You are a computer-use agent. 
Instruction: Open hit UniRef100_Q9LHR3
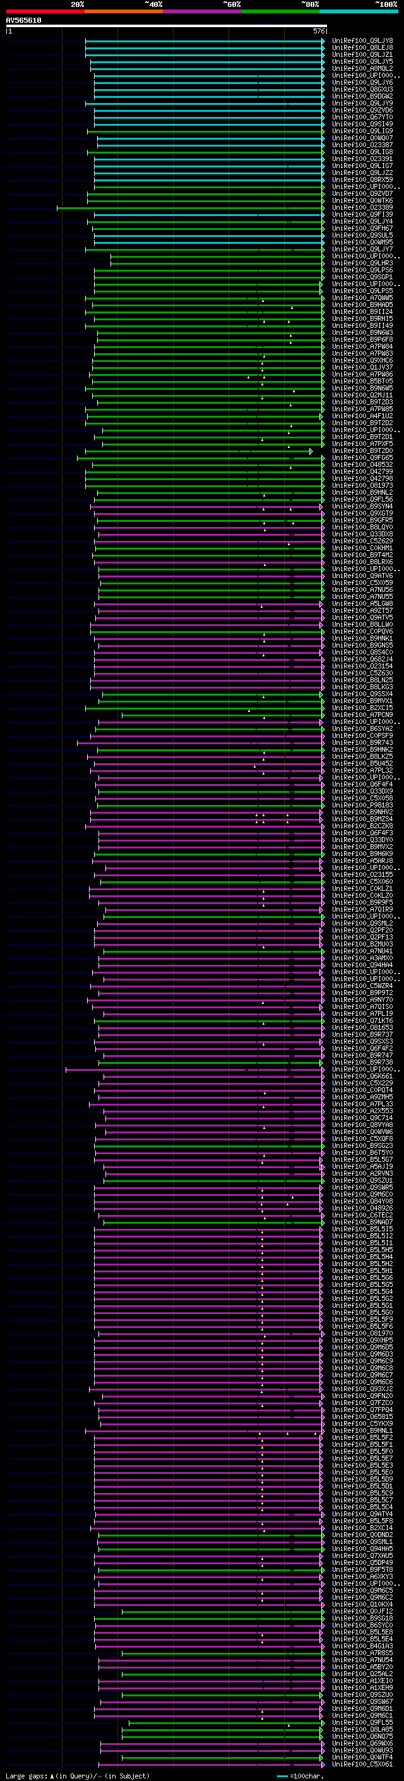coord(362,263)
